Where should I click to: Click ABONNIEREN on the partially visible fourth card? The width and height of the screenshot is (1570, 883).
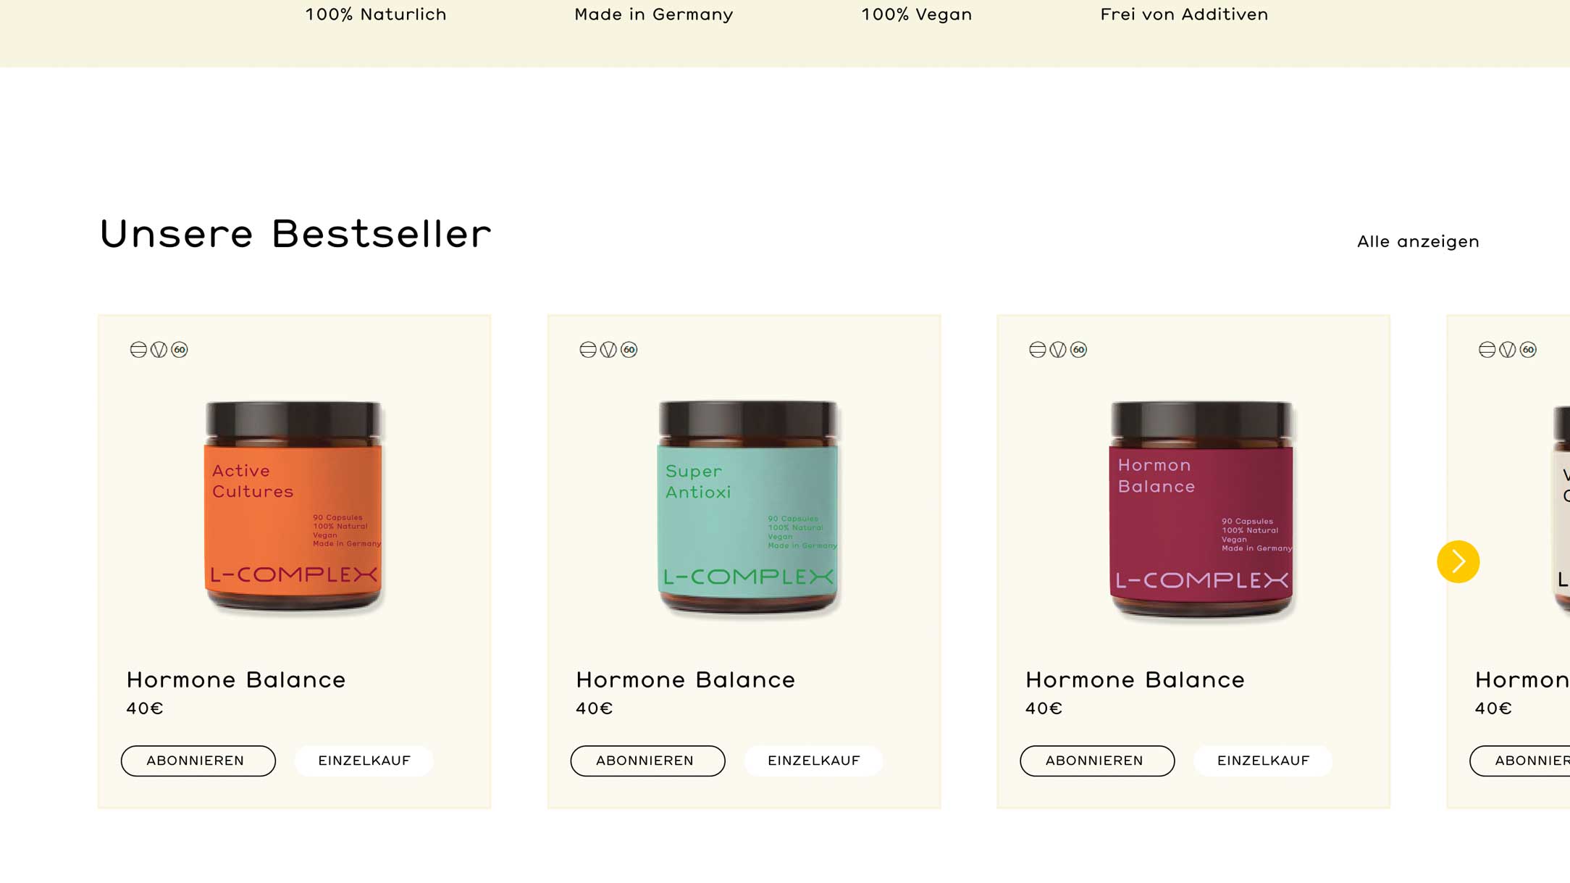[1520, 761]
